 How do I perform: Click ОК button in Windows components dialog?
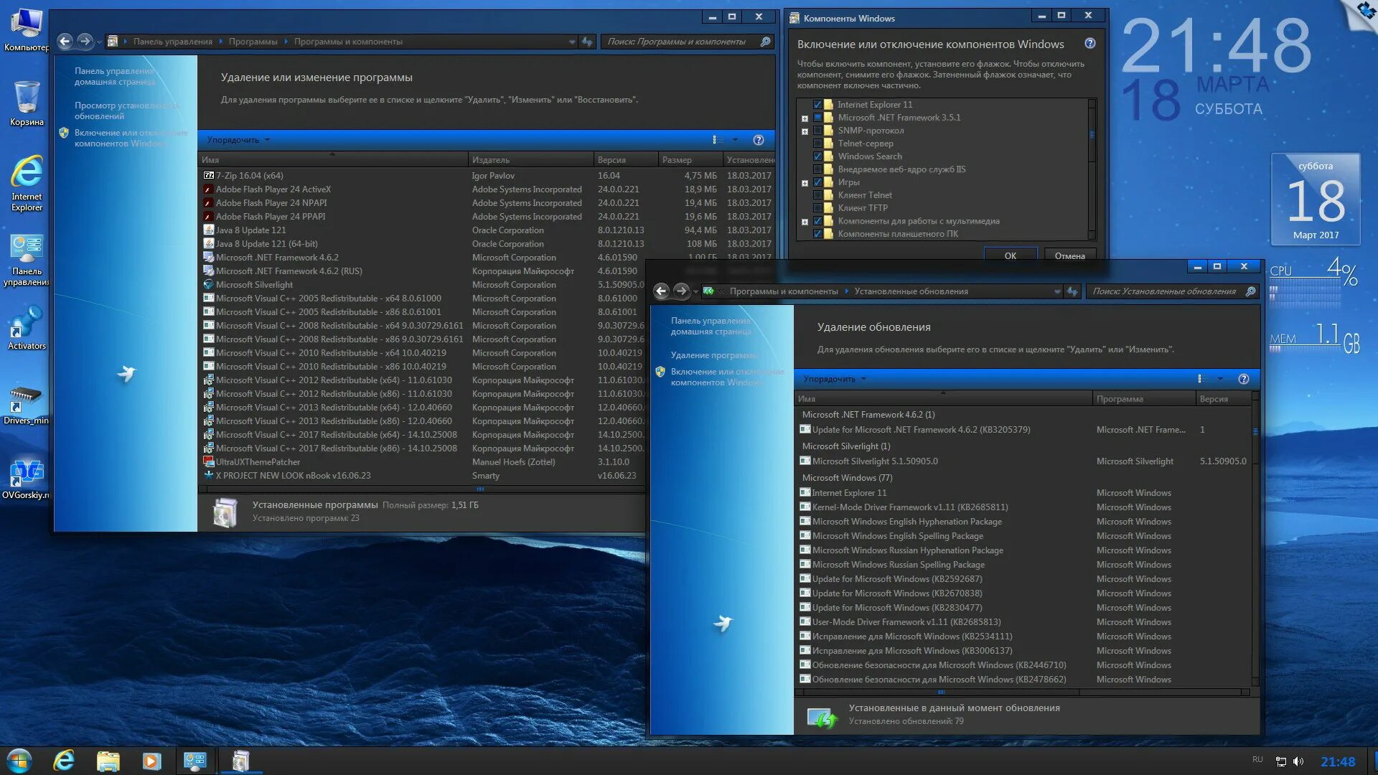click(1009, 255)
